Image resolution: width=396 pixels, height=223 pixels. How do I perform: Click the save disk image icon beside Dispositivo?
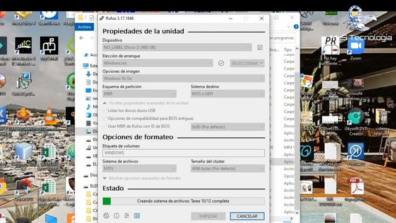point(260,48)
